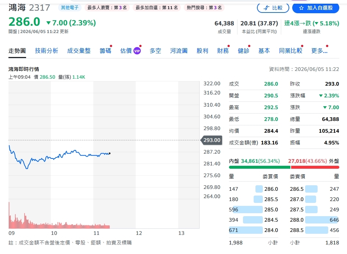
Task: Click the 開盤 value 290.5
Action: [271, 96]
